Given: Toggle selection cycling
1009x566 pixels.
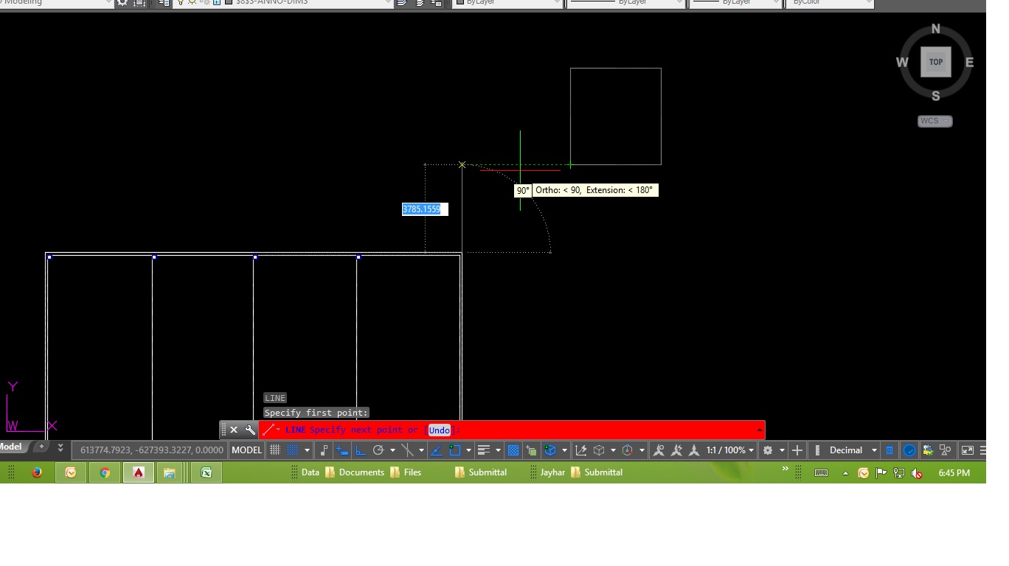Looking at the screenshot, I should [x=531, y=450].
